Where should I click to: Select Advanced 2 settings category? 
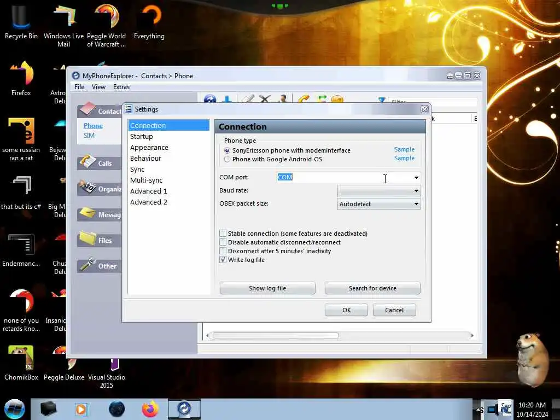(x=168, y=202)
